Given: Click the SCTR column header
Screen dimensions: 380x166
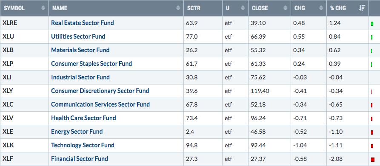Looking at the screenshot, I should click(194, 8).
